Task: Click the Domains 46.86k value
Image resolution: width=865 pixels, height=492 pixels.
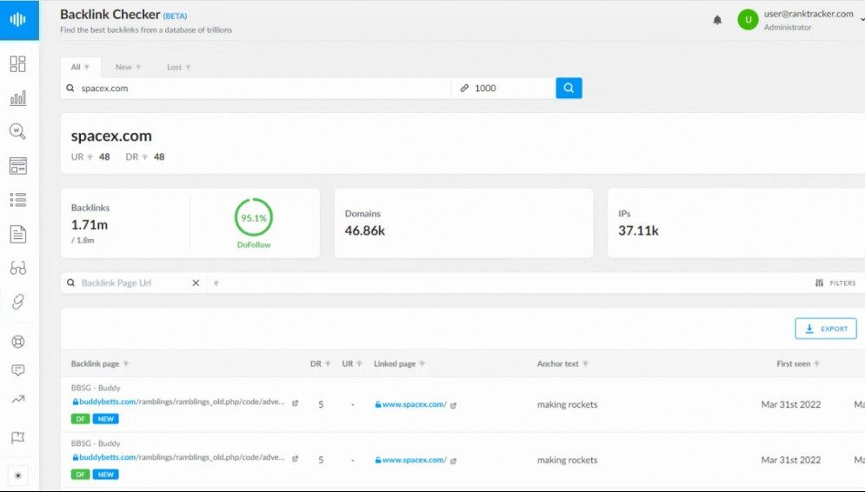Action: (364, 230)
